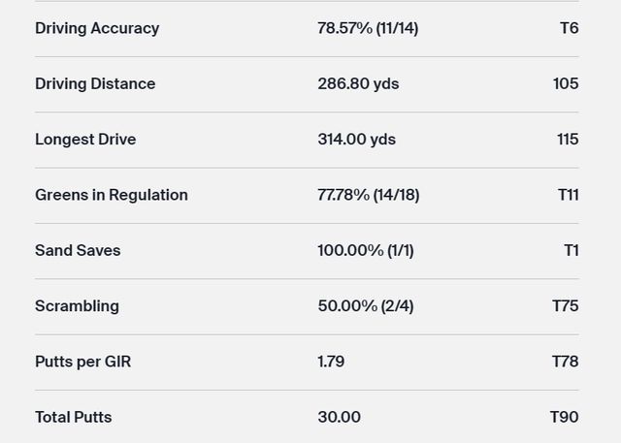Image resolution: width=621 pixels, height=443 pixels.
Task: Click the T6 rank for Driving Accuracy
Action: tap(569, 28)
